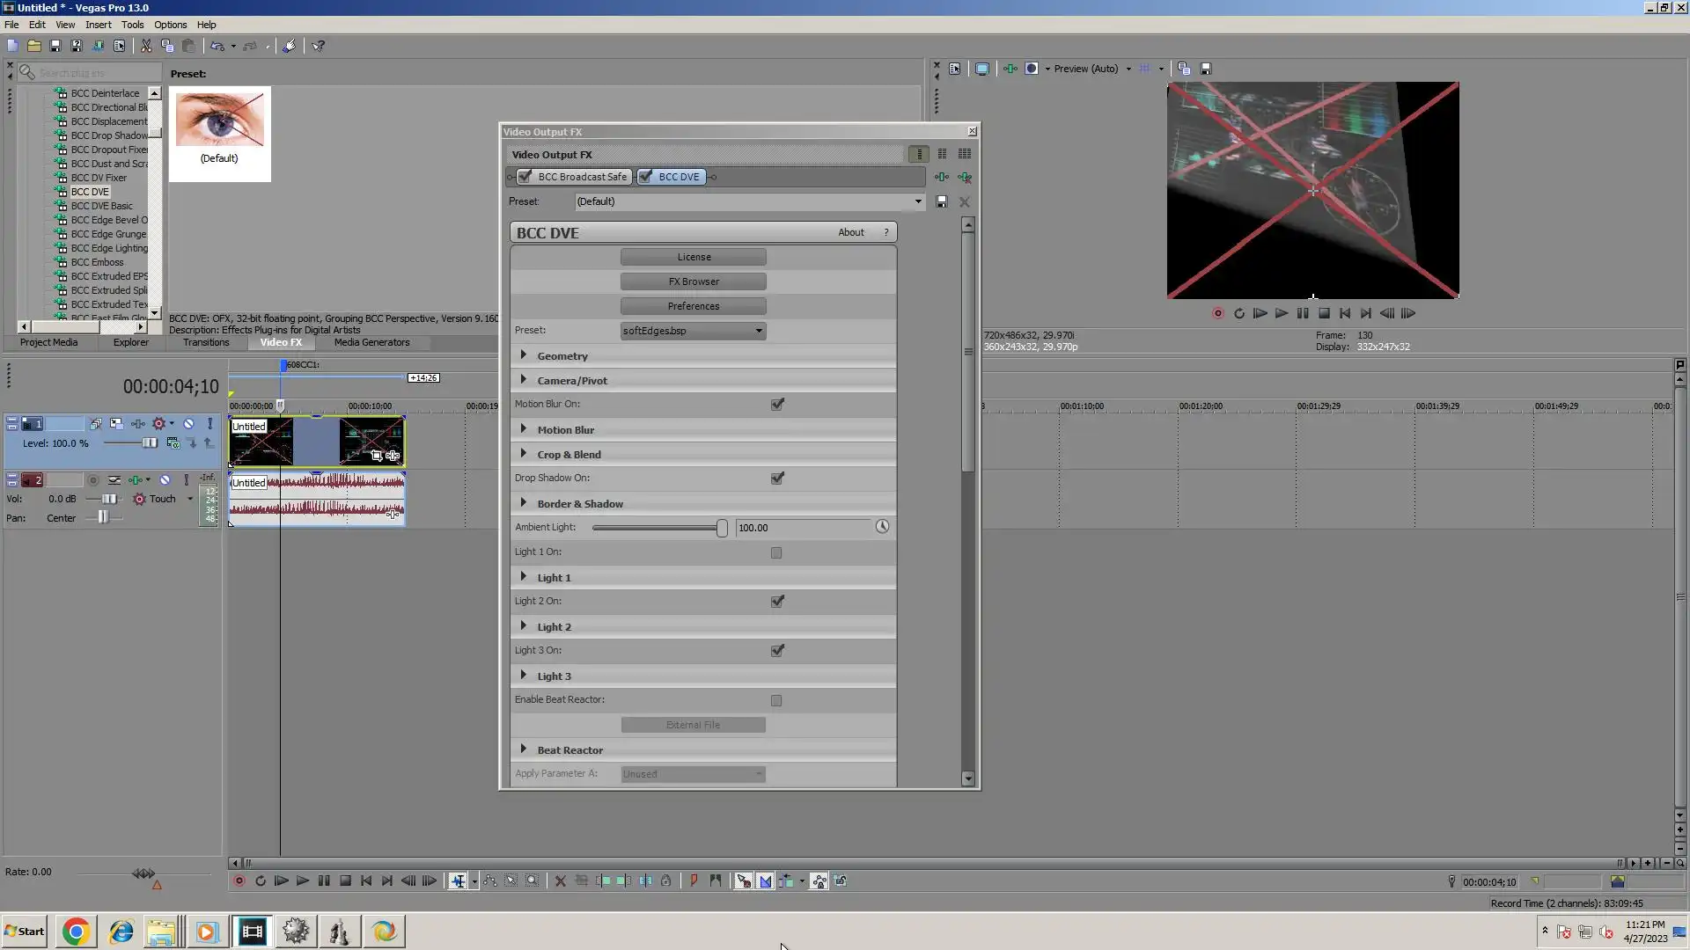Click Video Preview external monitor icon
Screen dimensions: 1690x950
pyautogui.click(x=982, y=69)
